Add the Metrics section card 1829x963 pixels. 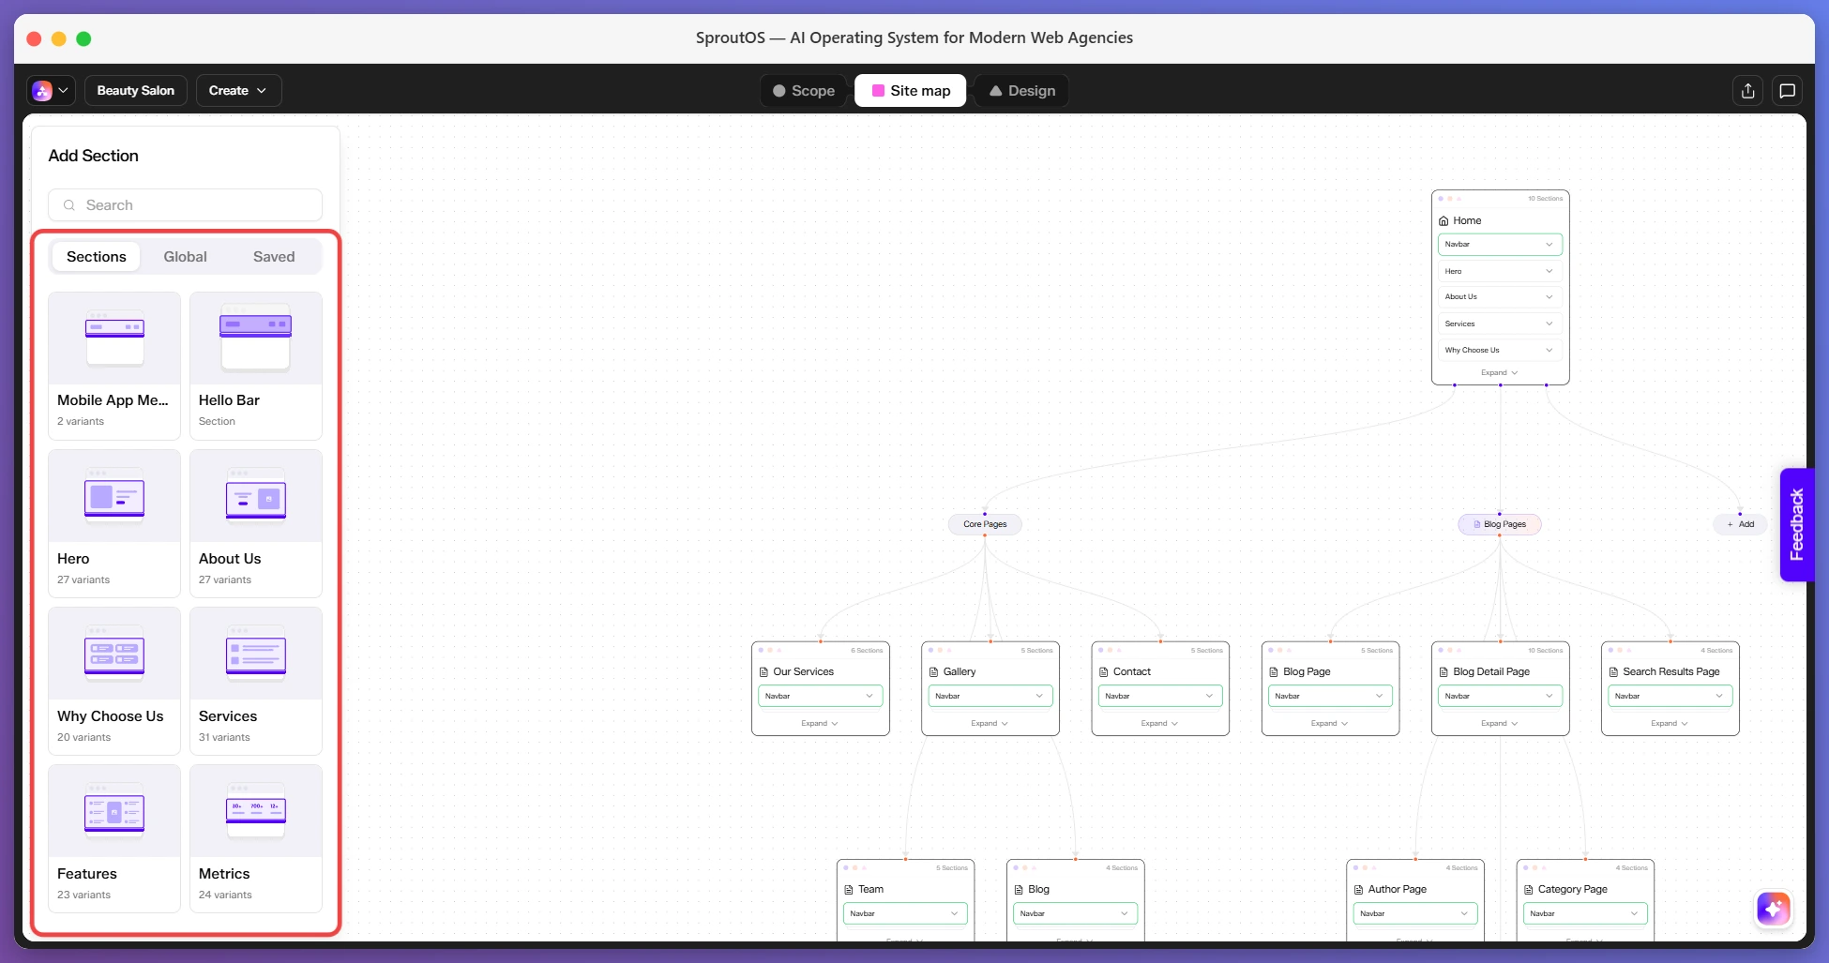pyautogui.click(x=256, y=838)
